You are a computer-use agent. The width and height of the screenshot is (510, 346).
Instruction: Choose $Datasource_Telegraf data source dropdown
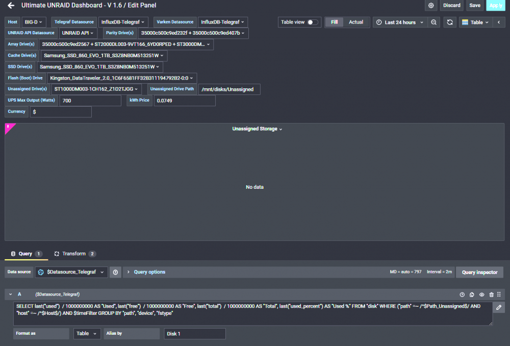click(x=71, y=272)
